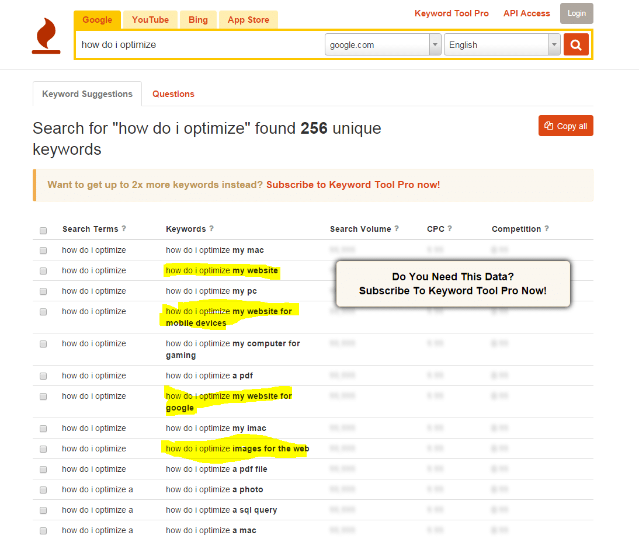Click the Keywords column header
The height and width of the screenshot is (539, 639).
[186, 229]
